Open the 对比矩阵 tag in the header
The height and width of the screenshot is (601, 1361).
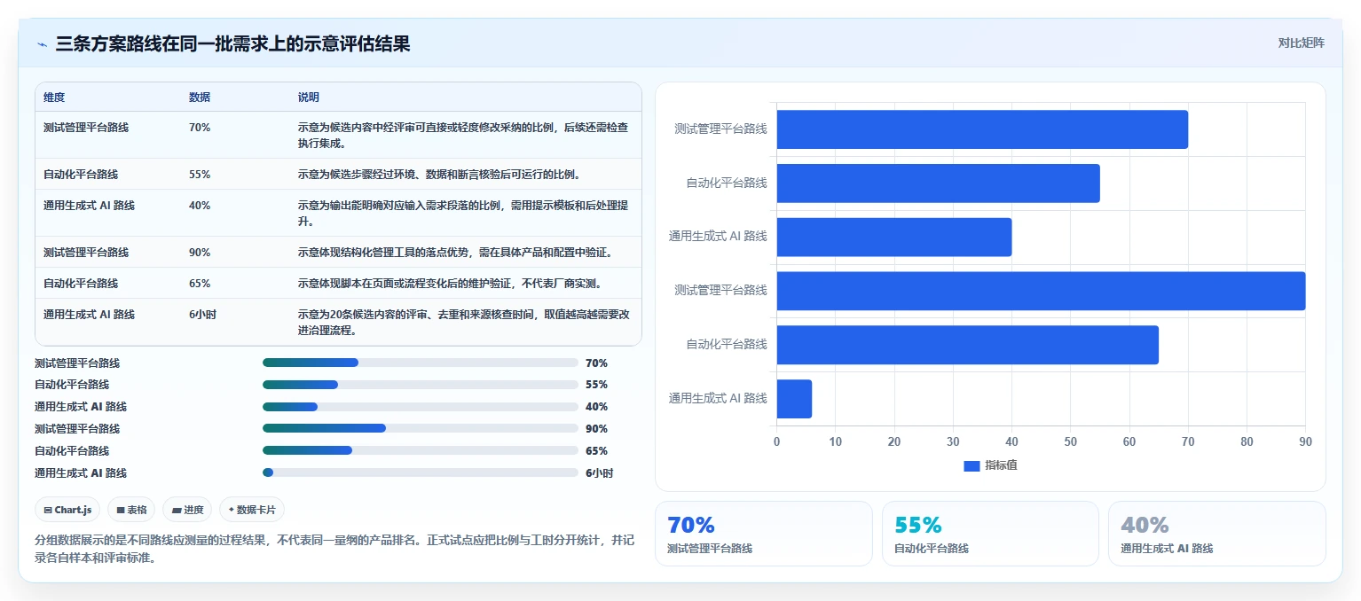(1301, 43)
